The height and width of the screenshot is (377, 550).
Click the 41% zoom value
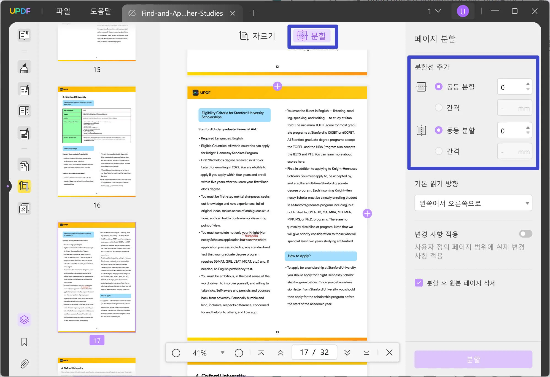pos(199,353)
